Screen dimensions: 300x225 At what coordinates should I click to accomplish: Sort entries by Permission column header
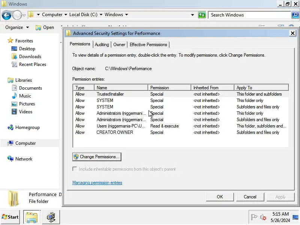pos(169,88)
